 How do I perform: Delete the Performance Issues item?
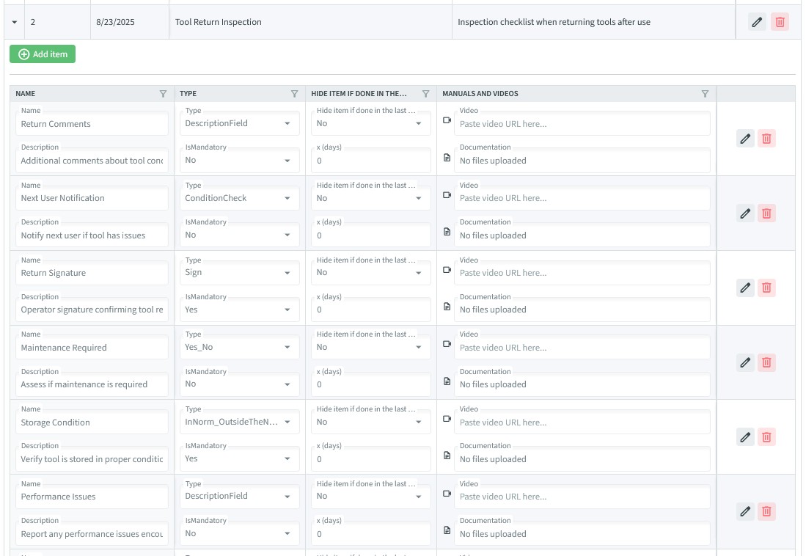click(x=766, y=511)
